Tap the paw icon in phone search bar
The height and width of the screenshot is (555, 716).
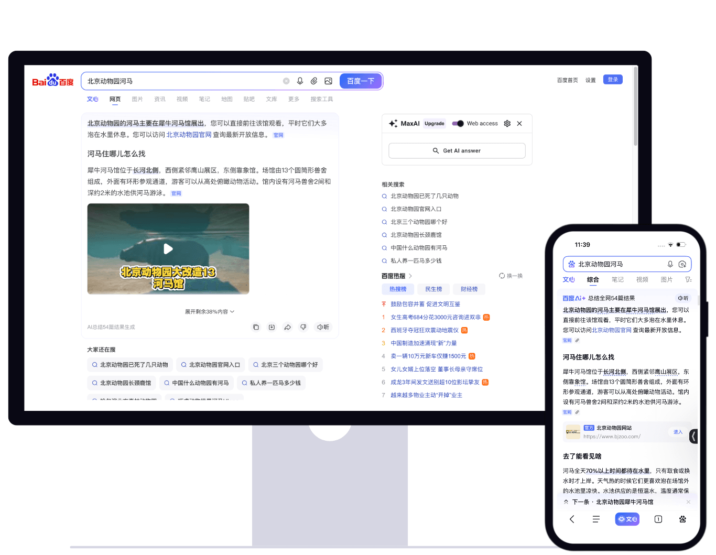(x=571, y=264)
